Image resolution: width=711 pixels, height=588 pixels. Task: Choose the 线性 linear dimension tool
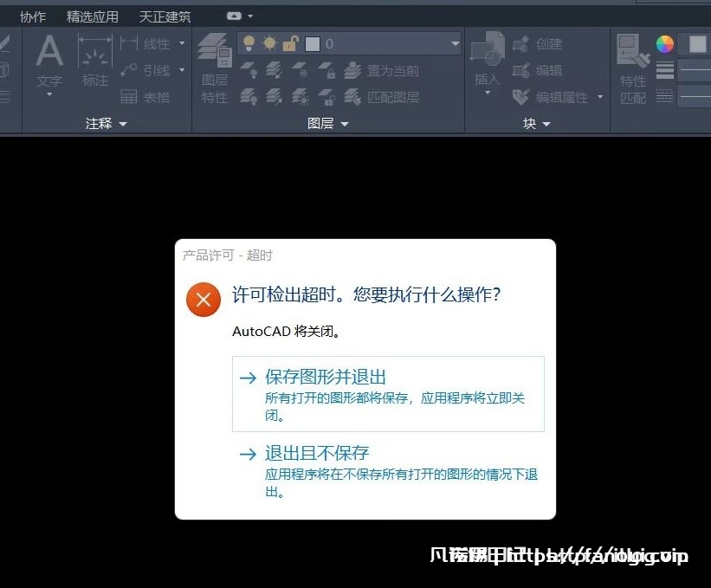(145, 43)
